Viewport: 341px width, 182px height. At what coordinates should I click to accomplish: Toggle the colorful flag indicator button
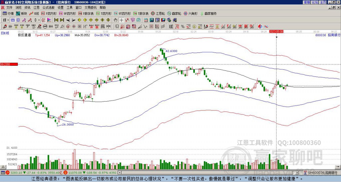[x=49, y=20]
